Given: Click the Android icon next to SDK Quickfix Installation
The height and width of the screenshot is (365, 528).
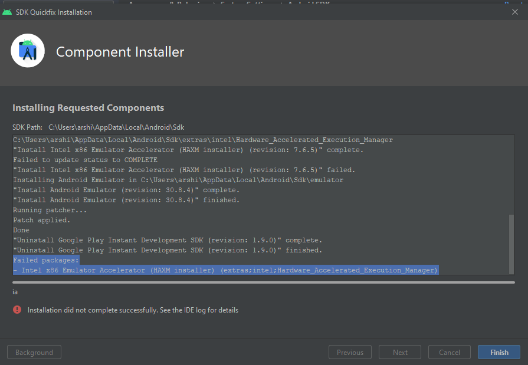Looking at the screenshot, I should pyautogui.click(x=7, y=12).
